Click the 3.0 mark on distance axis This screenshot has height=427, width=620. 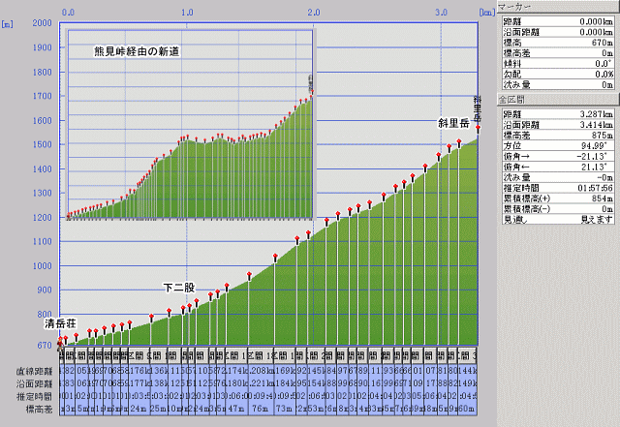click(442, 12)
